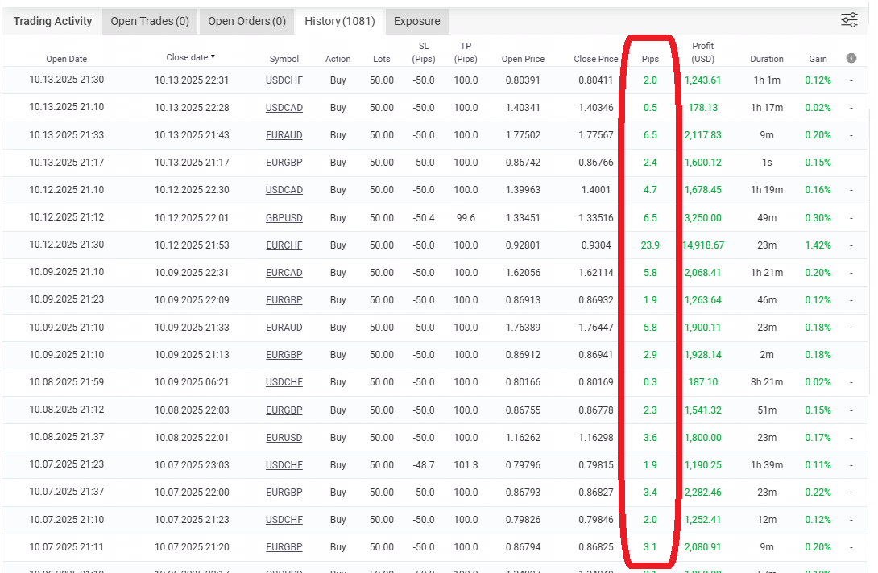Click the GBPUSD symbol link
The height and width of the screenshot is (573, 878).
click(x=284, y=218)
